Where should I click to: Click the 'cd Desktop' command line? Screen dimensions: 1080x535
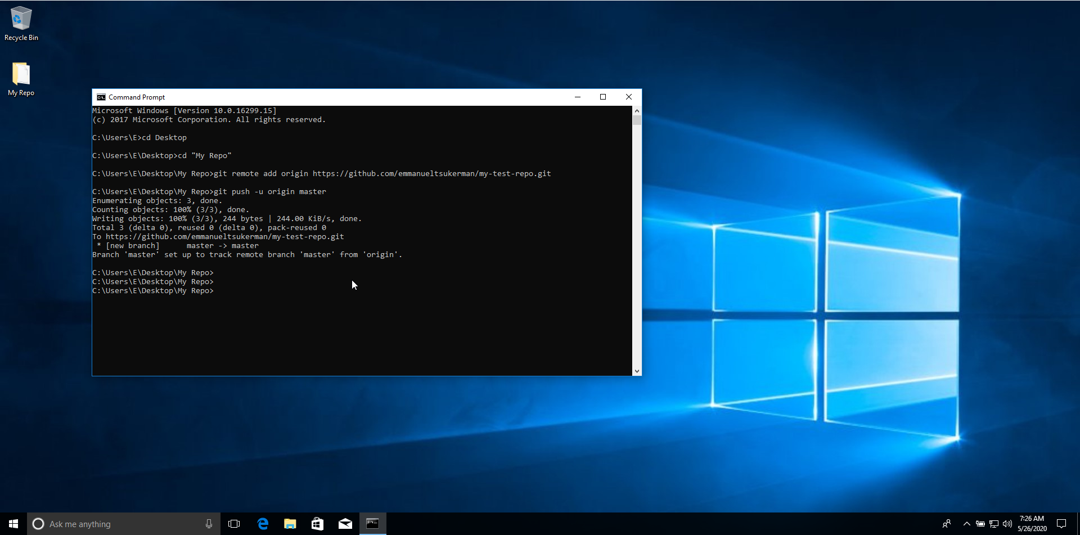(139, 138)
